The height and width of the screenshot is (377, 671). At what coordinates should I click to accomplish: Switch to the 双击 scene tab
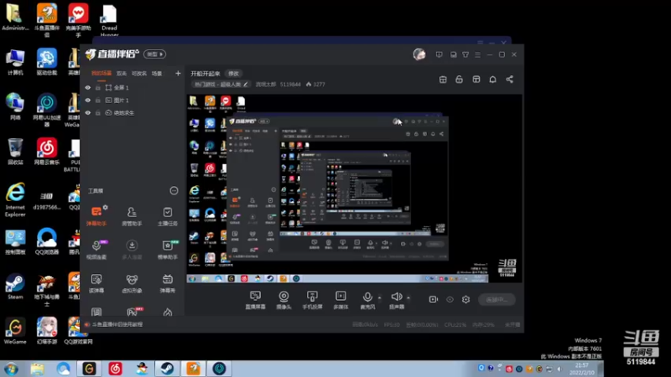(x=122, y=74)
